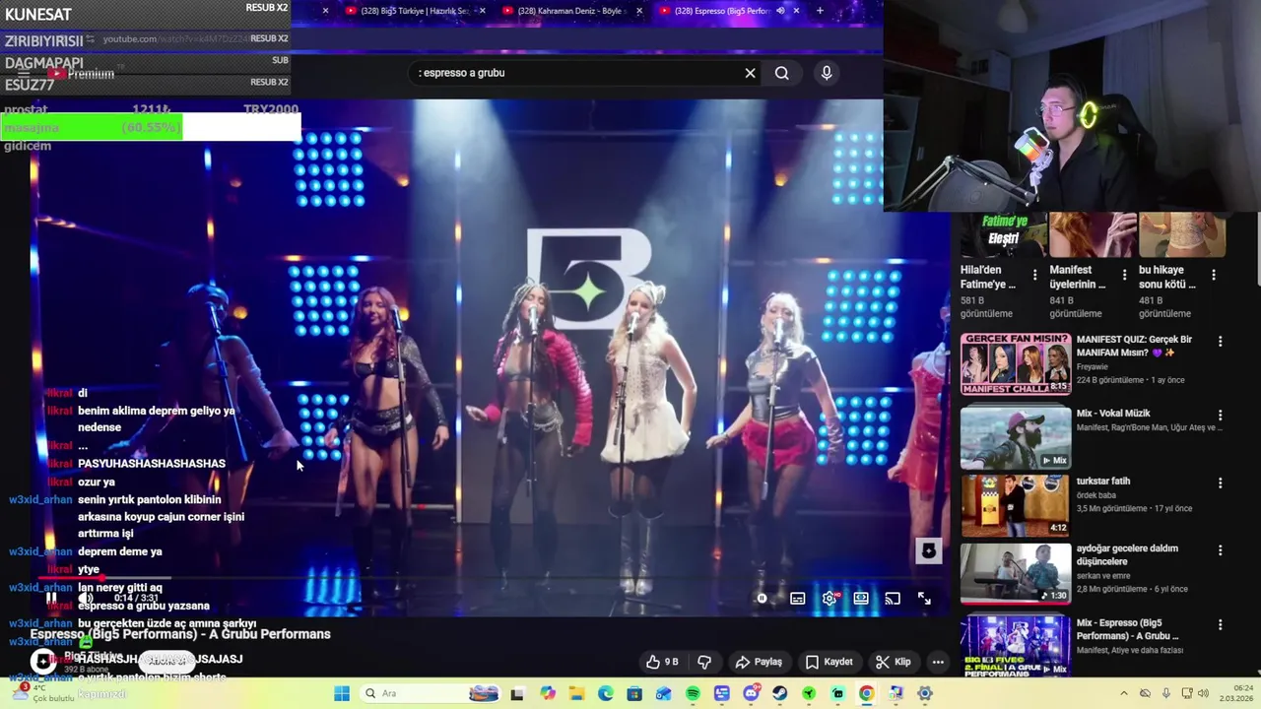Toggle autoplay switch in player controls
The image size is (1261, 709).
762,598
